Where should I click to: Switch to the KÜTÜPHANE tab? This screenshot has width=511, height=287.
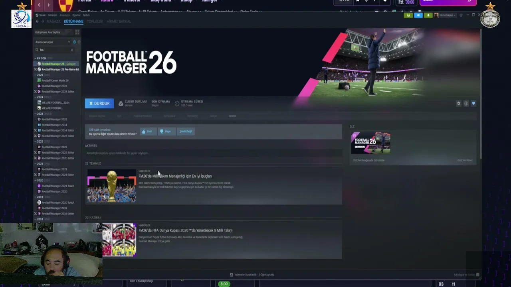point(73,22)
